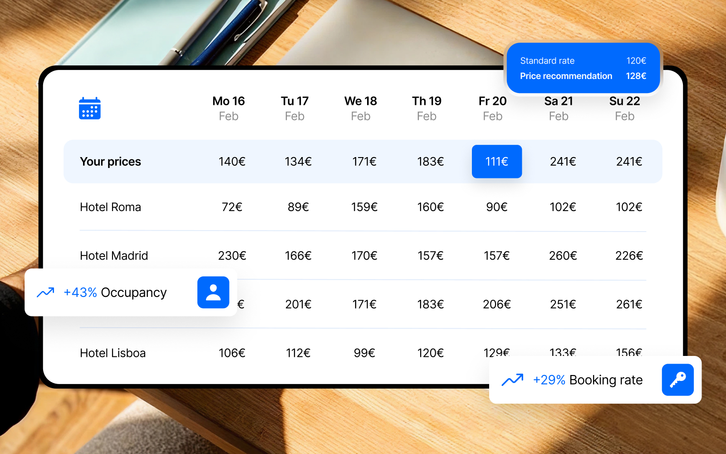Click the trend arrow beside +43% Occupancy
The height and width of the screenshot is (454, 726).
click(x=45, y=292)
